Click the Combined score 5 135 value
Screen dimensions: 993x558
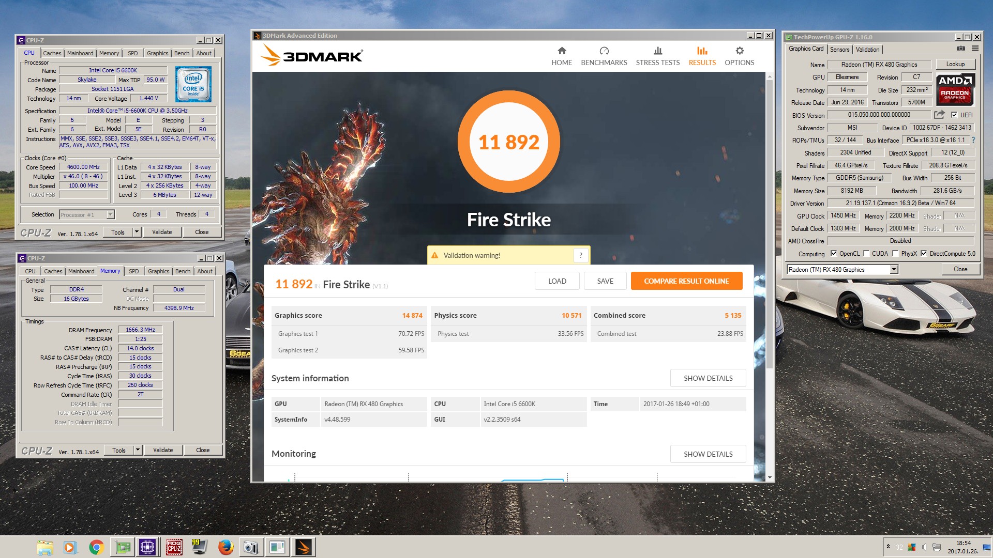(x=733, y=315)
